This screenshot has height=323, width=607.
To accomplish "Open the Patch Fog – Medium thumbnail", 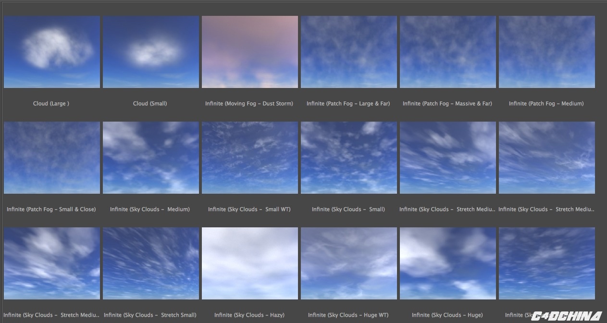I will [547, 52].
